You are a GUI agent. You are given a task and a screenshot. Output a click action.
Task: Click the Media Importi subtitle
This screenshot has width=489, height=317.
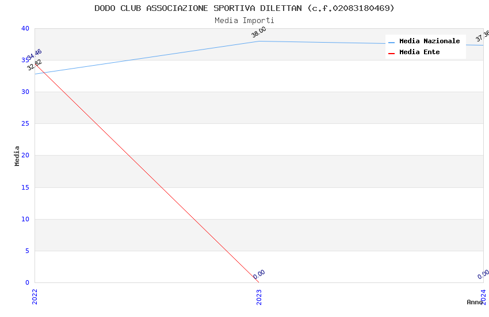[244, 20]
